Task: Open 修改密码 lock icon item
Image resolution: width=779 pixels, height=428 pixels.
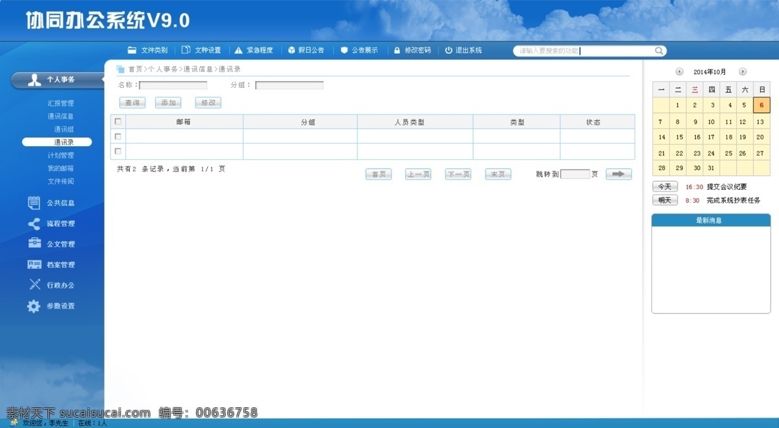Action: click(412, 51)
